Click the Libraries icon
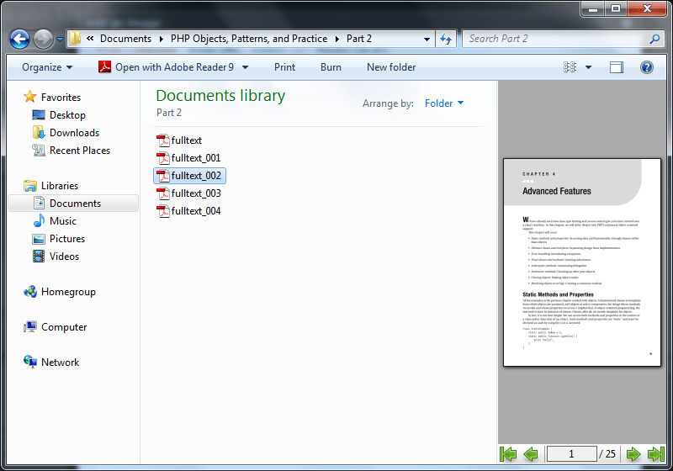The image size is (673, 471). [x=30, y=186]
